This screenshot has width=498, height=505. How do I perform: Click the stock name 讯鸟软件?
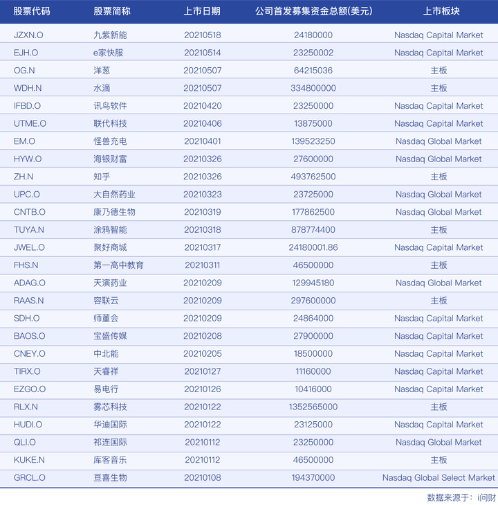click(110, 106)
